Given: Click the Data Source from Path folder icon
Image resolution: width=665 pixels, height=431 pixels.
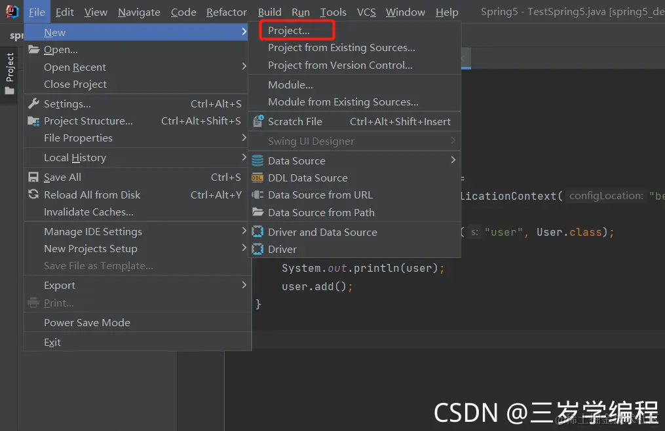Looking at the screenshot, I should pyautogui.click(x=257, y=212).
